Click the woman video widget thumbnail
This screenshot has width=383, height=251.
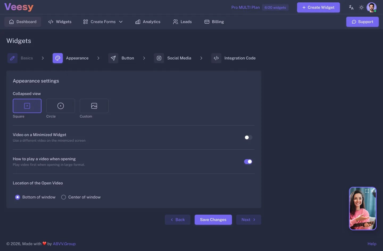[x=363, y=209]
